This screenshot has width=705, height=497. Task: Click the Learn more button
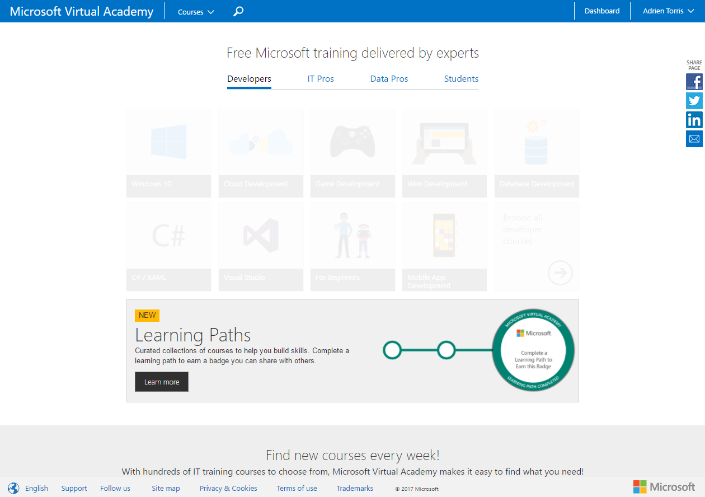(x=162, y=382)
